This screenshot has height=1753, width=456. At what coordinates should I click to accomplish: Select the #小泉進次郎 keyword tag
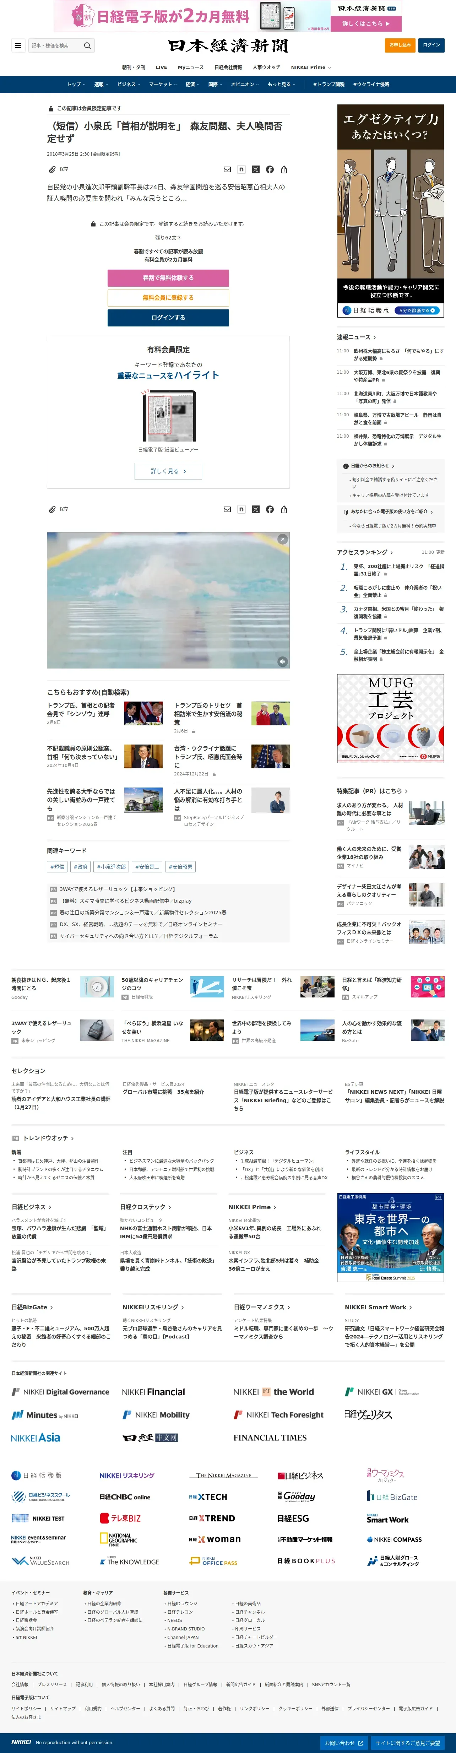click(x=111, y=867)
